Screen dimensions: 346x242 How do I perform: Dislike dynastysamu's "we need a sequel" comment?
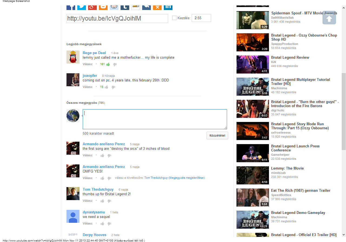coord(109,224)
